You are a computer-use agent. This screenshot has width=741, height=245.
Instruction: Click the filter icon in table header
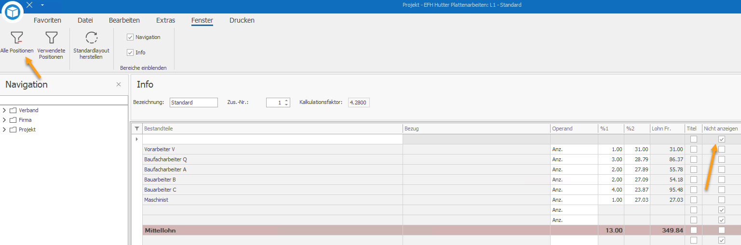point(136,129)
